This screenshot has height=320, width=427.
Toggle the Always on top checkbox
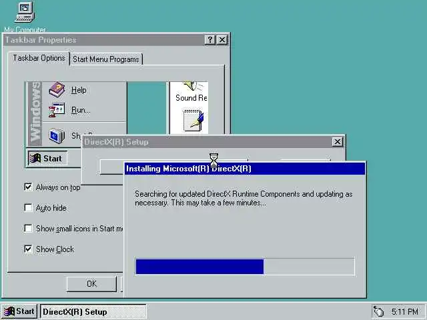(x=28, y=187)
